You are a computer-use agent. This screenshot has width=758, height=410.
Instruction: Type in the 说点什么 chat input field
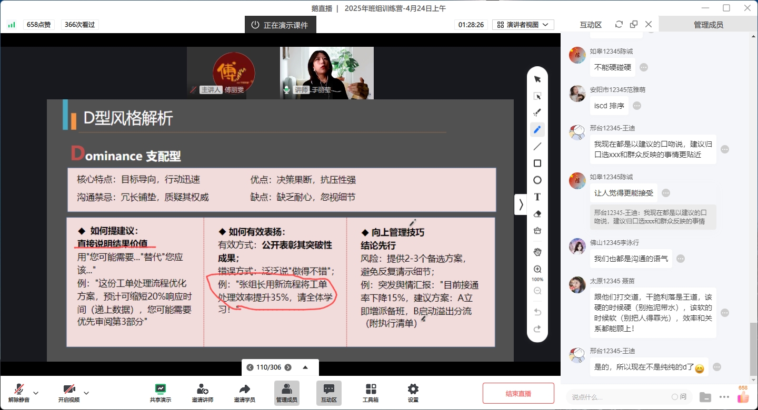(616, 397)
